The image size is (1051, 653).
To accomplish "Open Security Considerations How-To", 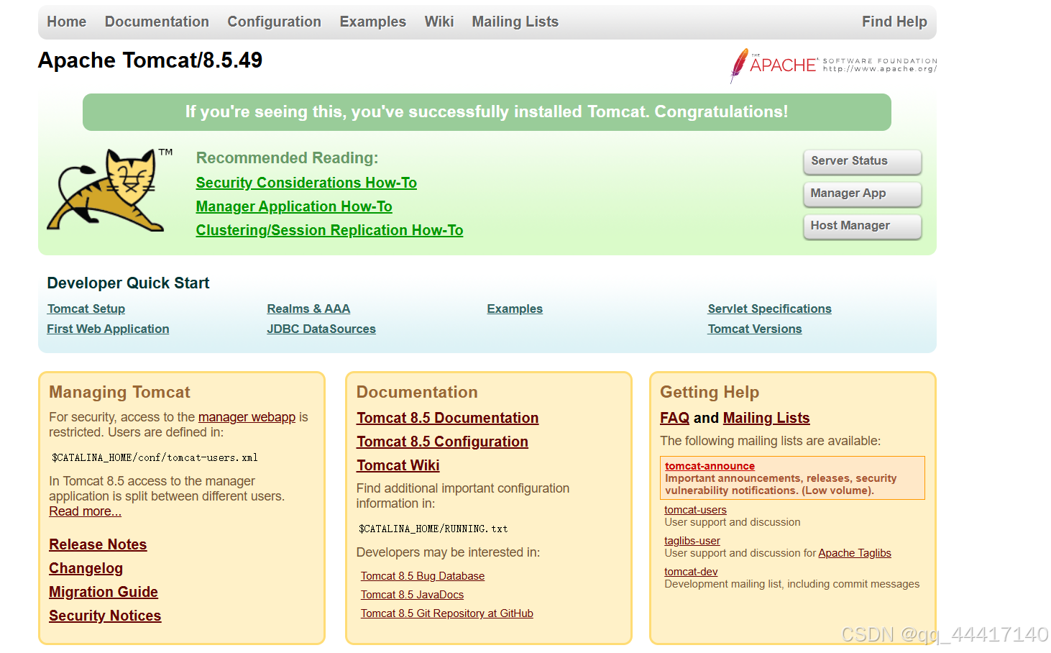I will tap(306, 183).
